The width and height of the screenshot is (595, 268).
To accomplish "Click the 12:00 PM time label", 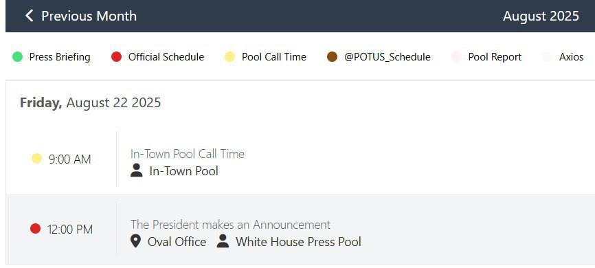I will (70, 230).
